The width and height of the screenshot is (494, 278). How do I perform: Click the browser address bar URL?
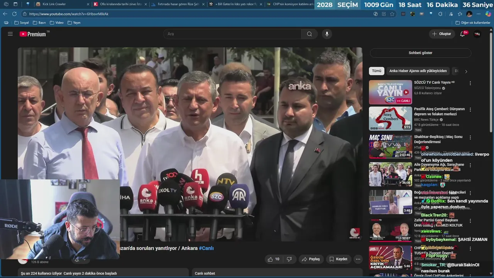69,14
